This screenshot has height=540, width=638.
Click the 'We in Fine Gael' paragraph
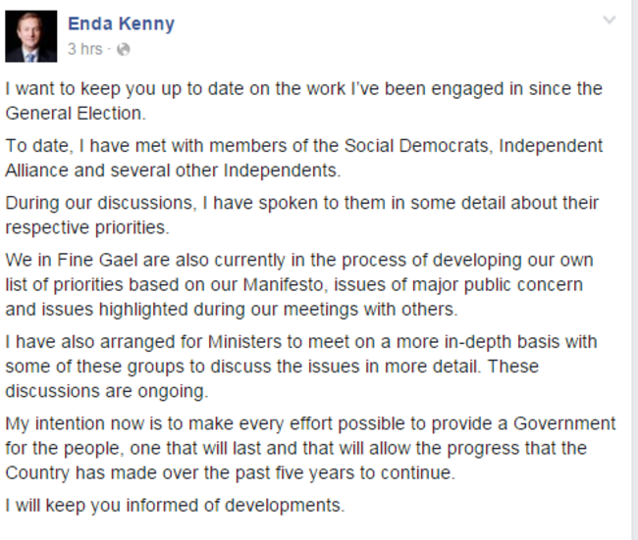coord(299,284)
